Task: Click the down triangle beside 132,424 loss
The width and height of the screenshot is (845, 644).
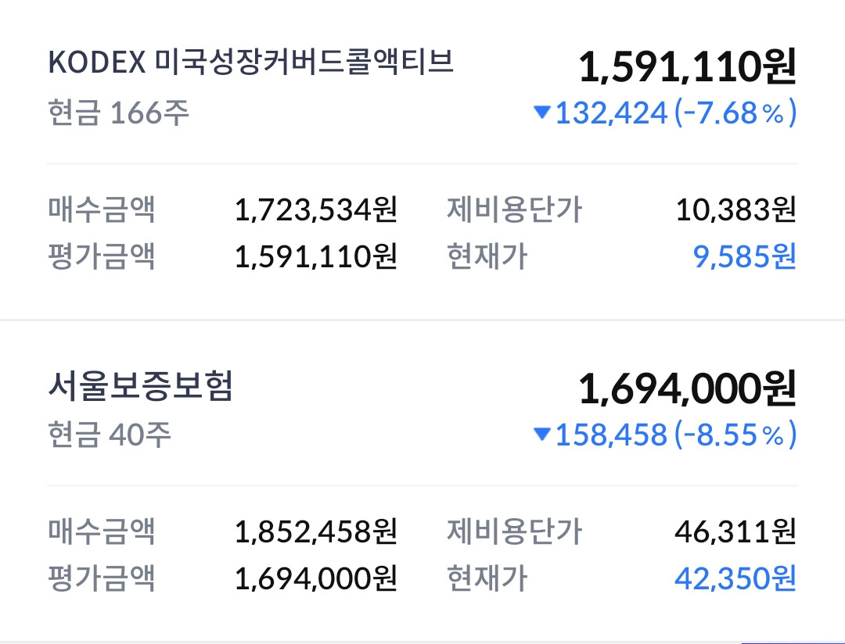Action: pos(541,112)
